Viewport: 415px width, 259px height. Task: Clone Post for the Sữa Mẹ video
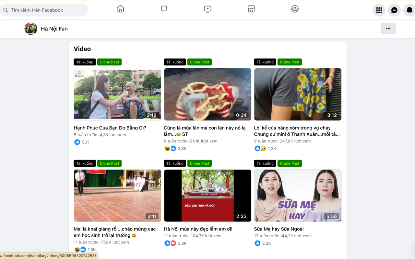coord(290,163)
